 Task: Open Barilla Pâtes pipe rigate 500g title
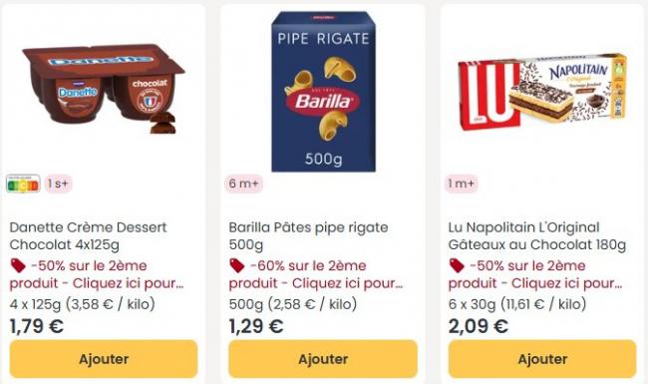coord(309,236)
